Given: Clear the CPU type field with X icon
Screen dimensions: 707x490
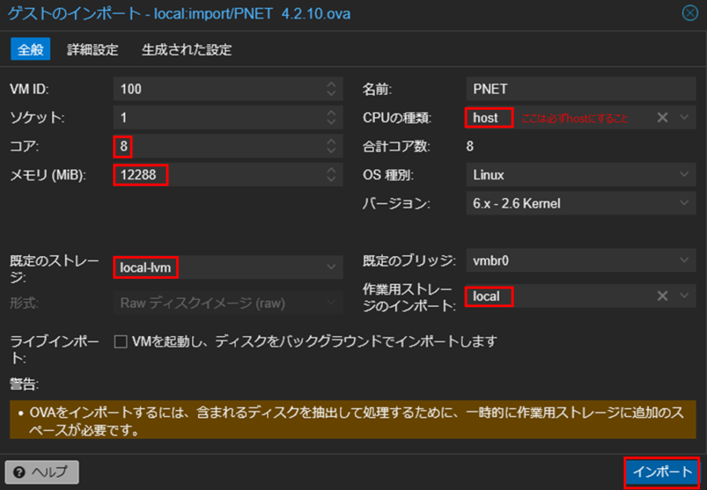Looking at the screenshot, I should tap(662, 117).
